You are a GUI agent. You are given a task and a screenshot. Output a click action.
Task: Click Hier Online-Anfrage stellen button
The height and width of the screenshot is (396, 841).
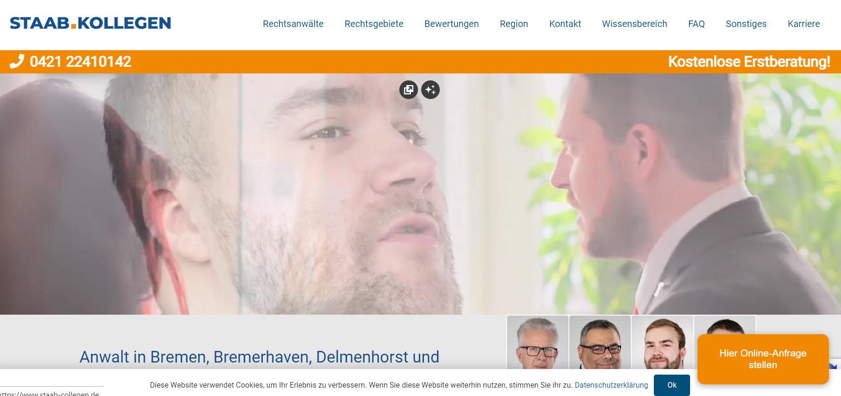(x=763, y=359)
